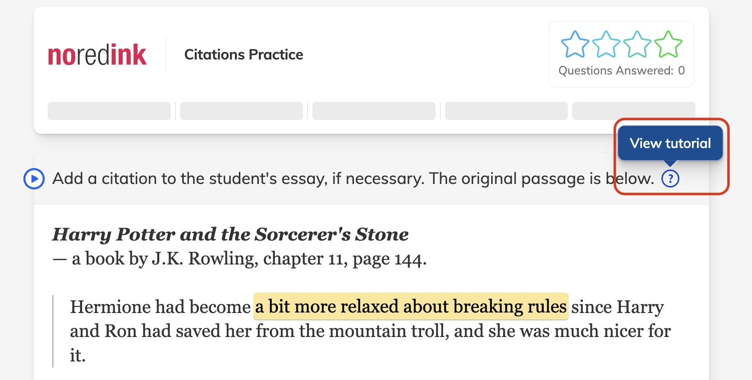Select the fifth progress bar segment

tap(633, 111)
